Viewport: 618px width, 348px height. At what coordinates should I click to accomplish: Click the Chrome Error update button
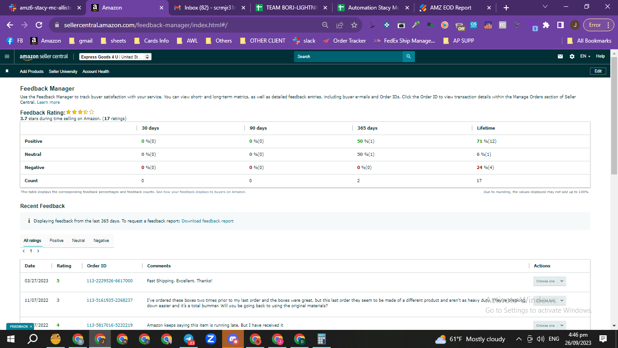(x=599, y=25)
